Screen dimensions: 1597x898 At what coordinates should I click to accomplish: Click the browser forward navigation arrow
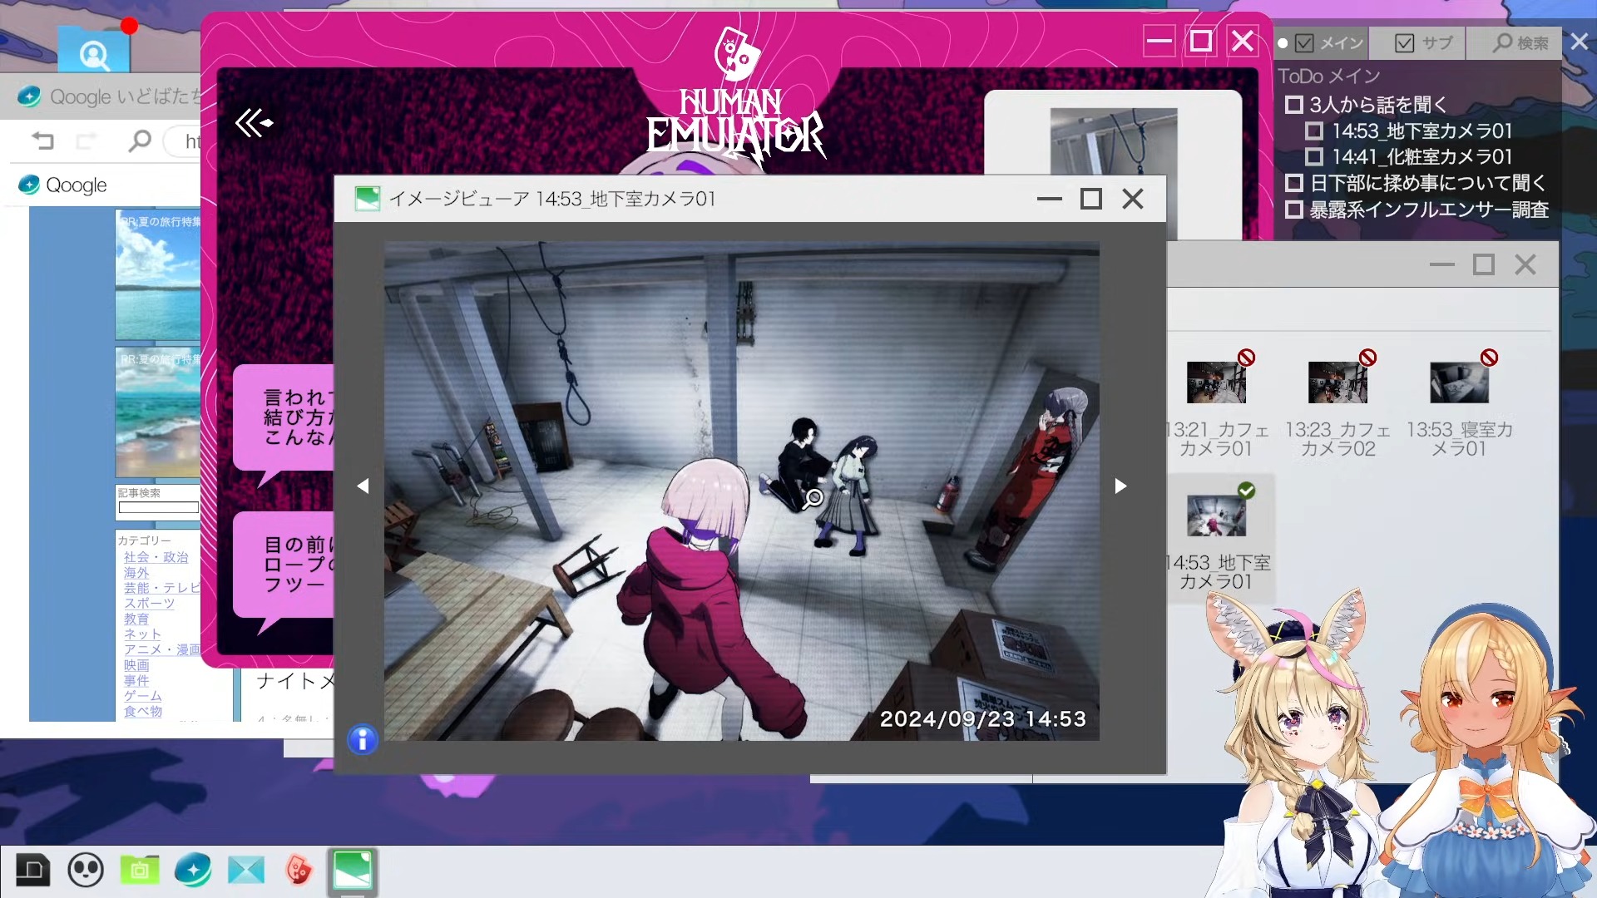[86, 141]
